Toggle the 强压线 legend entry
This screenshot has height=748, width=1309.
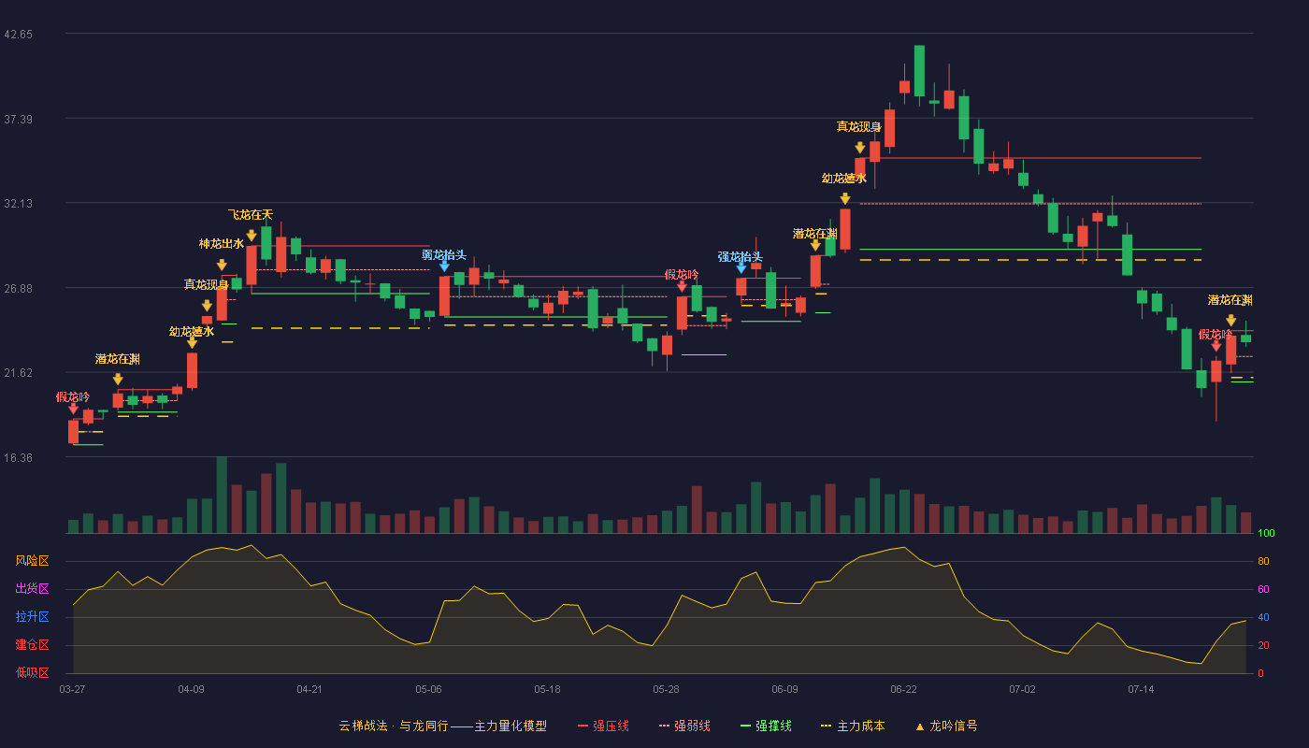click(603, 726)
